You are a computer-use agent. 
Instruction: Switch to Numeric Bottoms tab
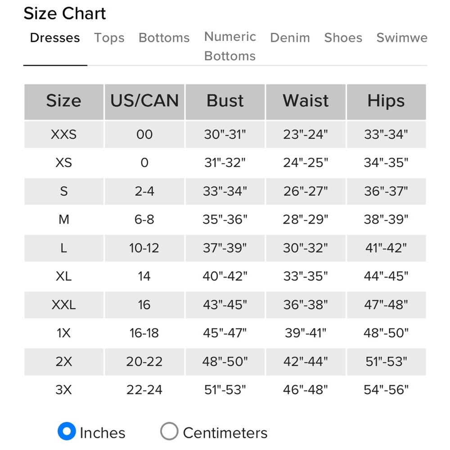230,46
